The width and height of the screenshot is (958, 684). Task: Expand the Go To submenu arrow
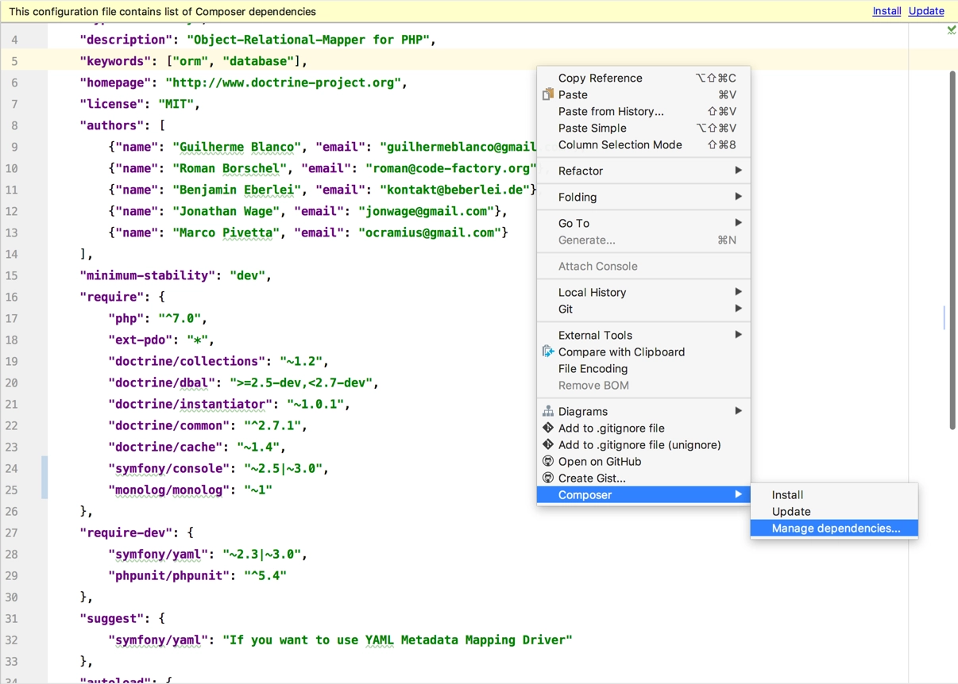click(x=738, y=223)
